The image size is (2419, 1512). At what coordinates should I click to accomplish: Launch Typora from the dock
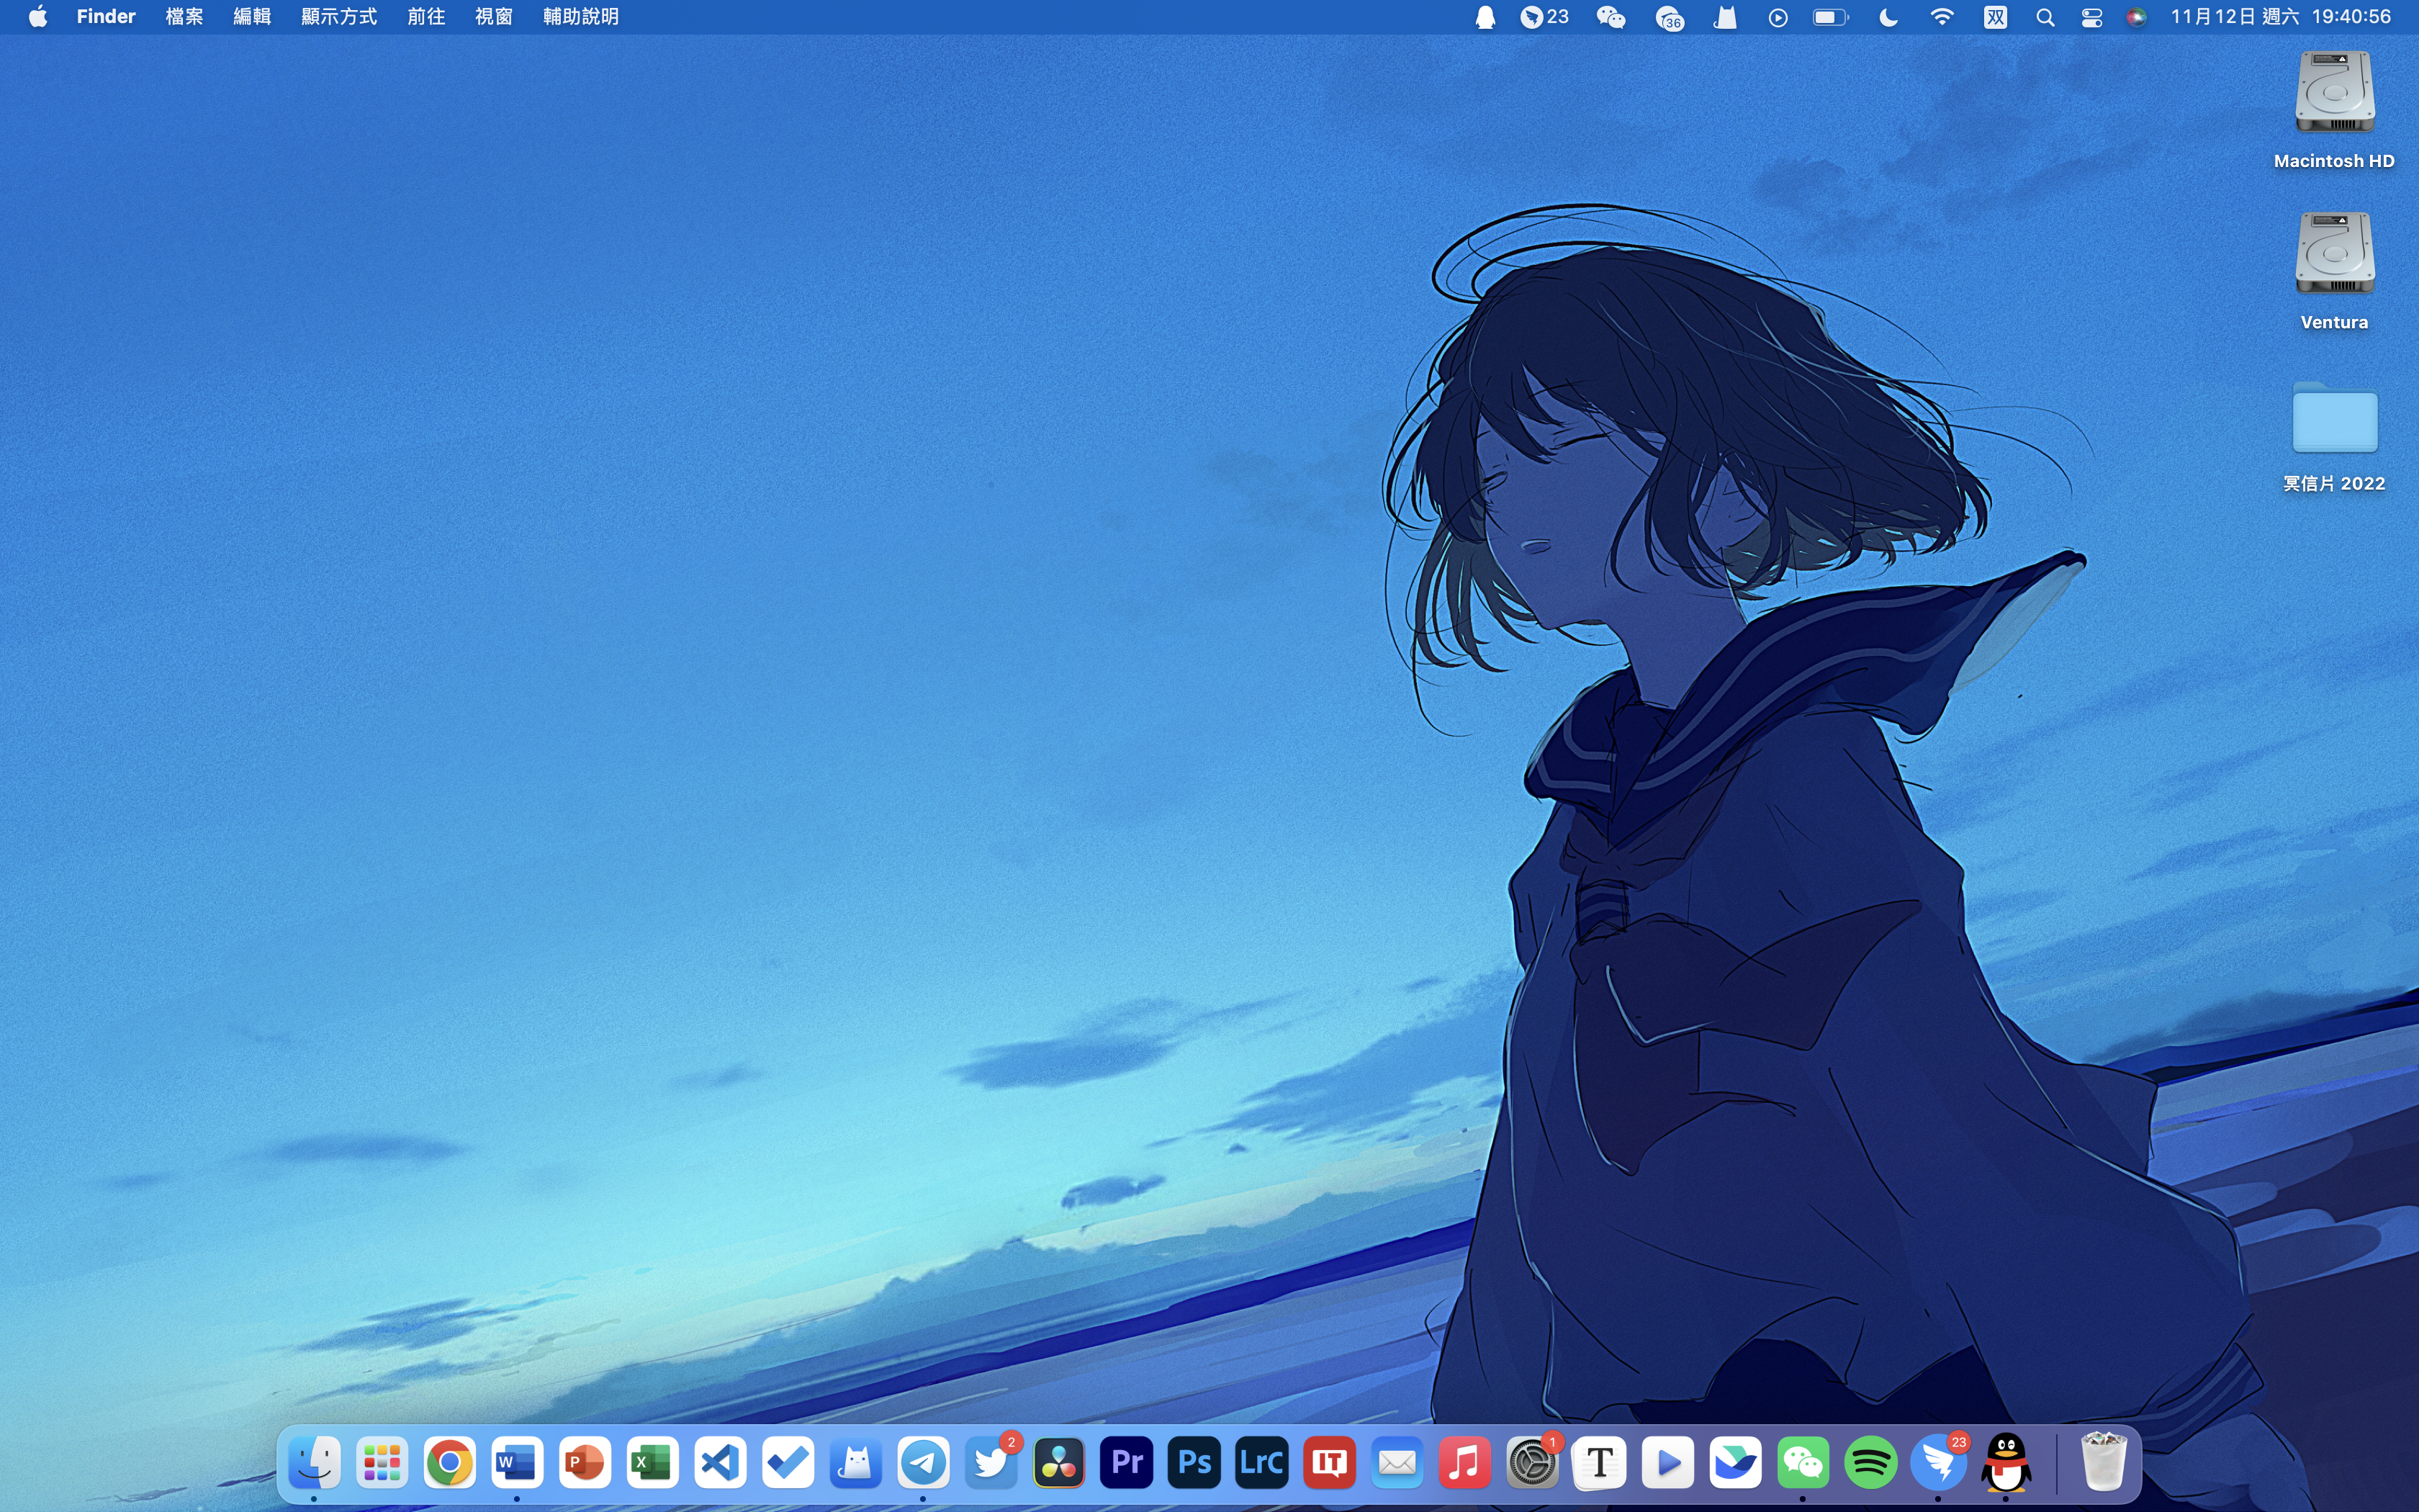pyautogui.click(x=1599, y=1463)
